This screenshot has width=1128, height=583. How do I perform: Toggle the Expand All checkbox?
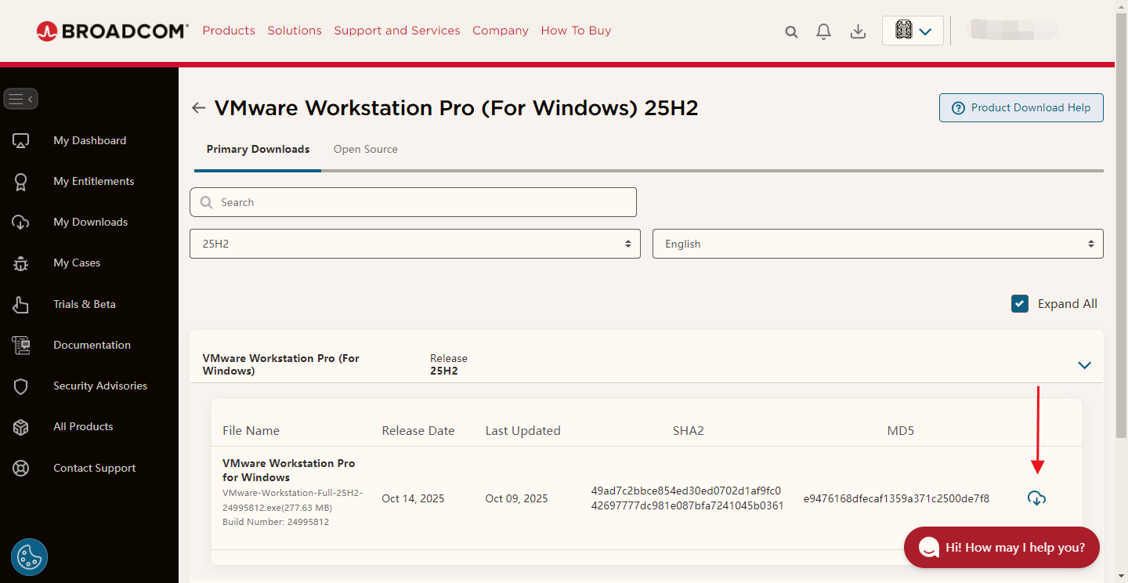click(x=1020, y=304)
